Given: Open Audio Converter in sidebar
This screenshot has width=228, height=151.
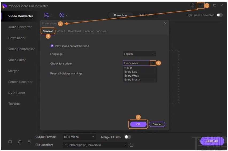Looking at the screenshot, I should [x=20, y=27].
